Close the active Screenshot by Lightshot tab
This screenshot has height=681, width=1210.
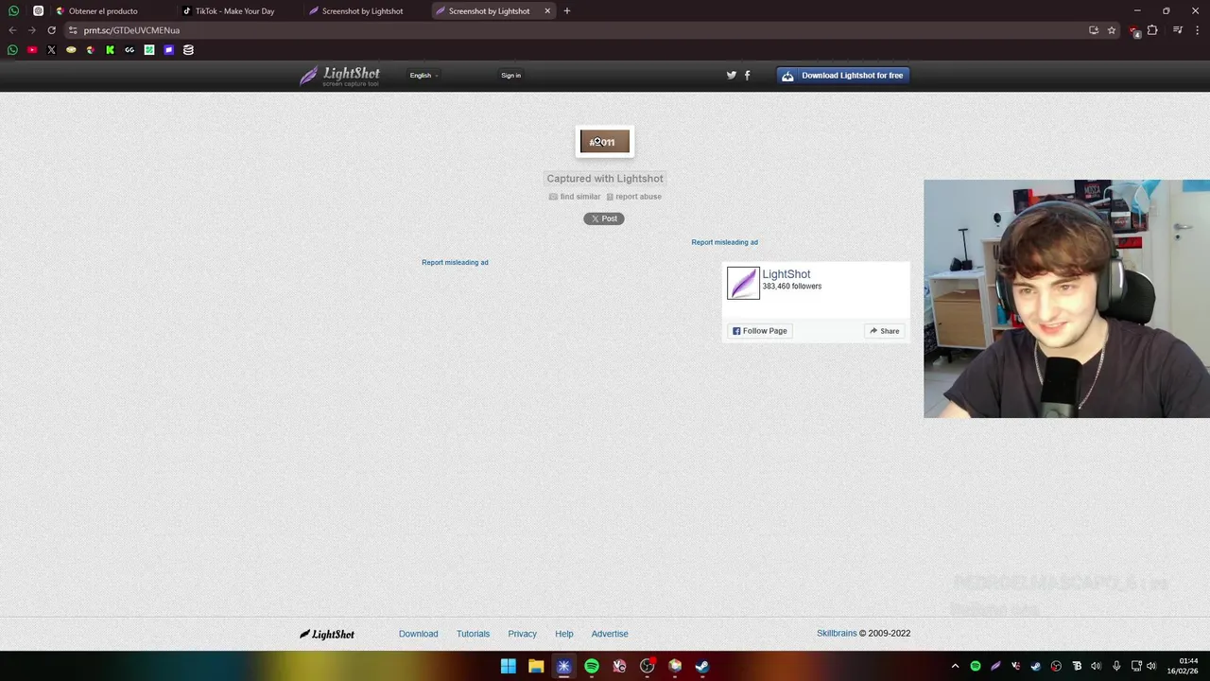pyautogui.click(x=546, y=11)
